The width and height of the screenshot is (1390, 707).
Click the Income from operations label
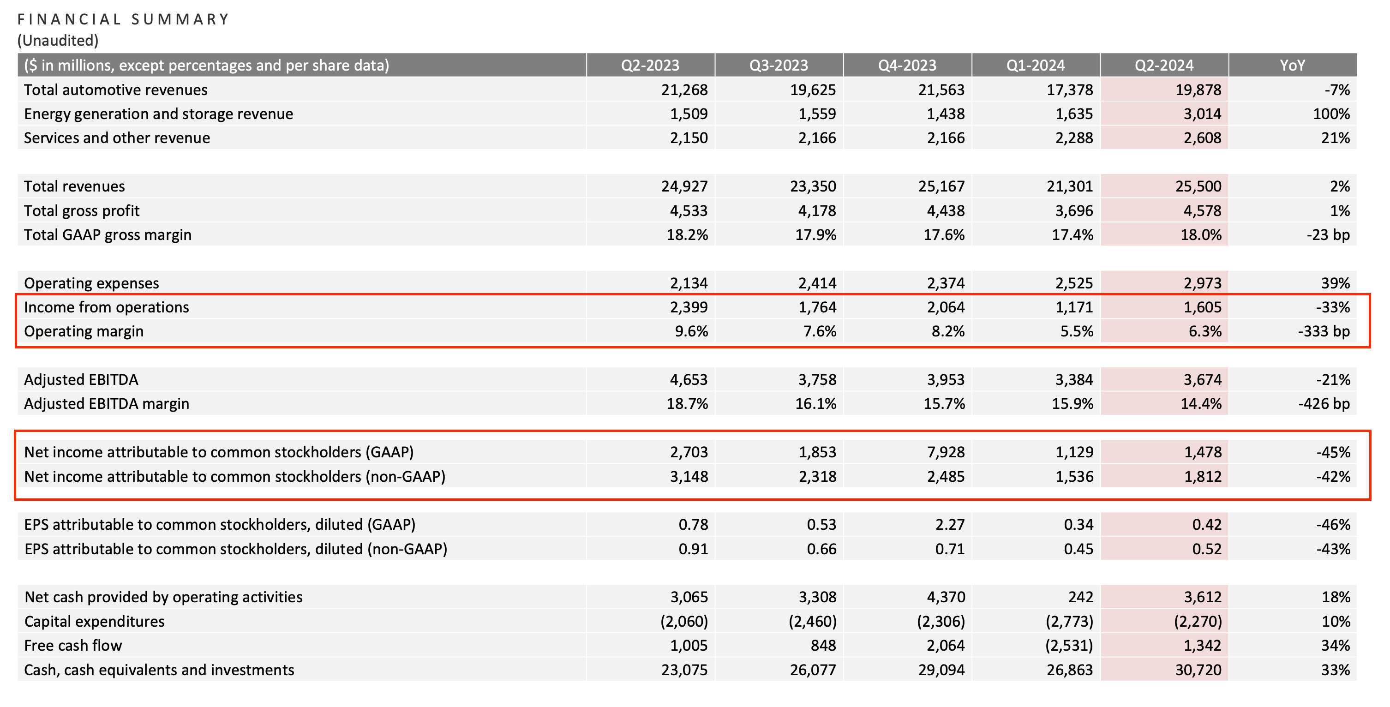pyautogui.click(x=106, y=307)
